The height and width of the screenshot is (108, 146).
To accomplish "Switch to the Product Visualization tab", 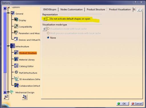I will pyautogui.click(x=120, y=9).
